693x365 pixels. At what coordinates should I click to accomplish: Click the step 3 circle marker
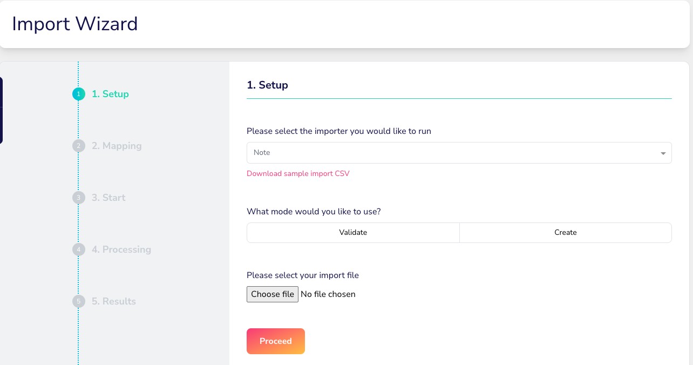coord(79,198)
